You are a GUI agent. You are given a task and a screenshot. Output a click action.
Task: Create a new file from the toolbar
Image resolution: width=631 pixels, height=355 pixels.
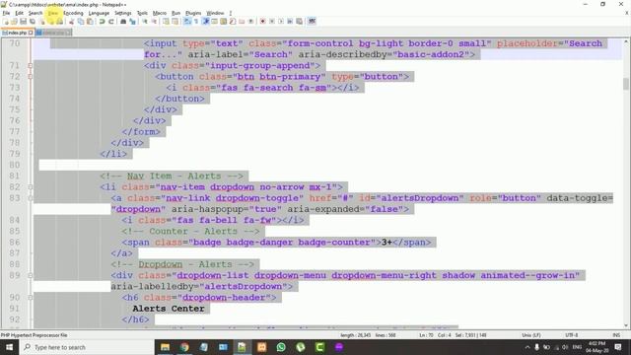[6, 22]
